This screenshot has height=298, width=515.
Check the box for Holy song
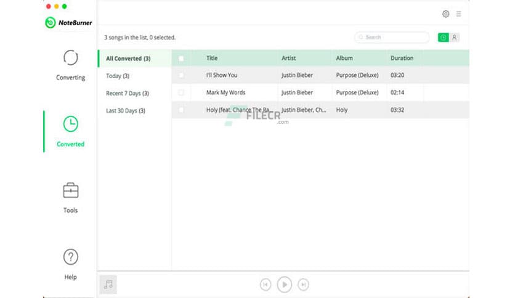[x=181, y=110]
